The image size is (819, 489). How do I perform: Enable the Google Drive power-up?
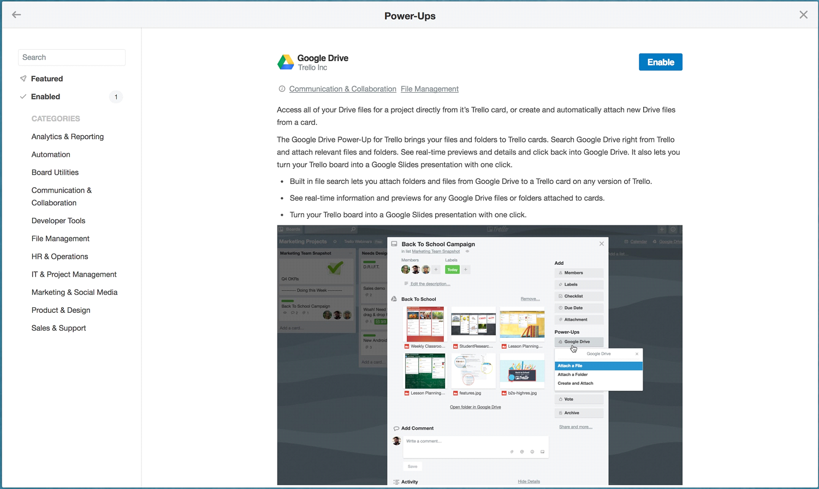[661, 62]
